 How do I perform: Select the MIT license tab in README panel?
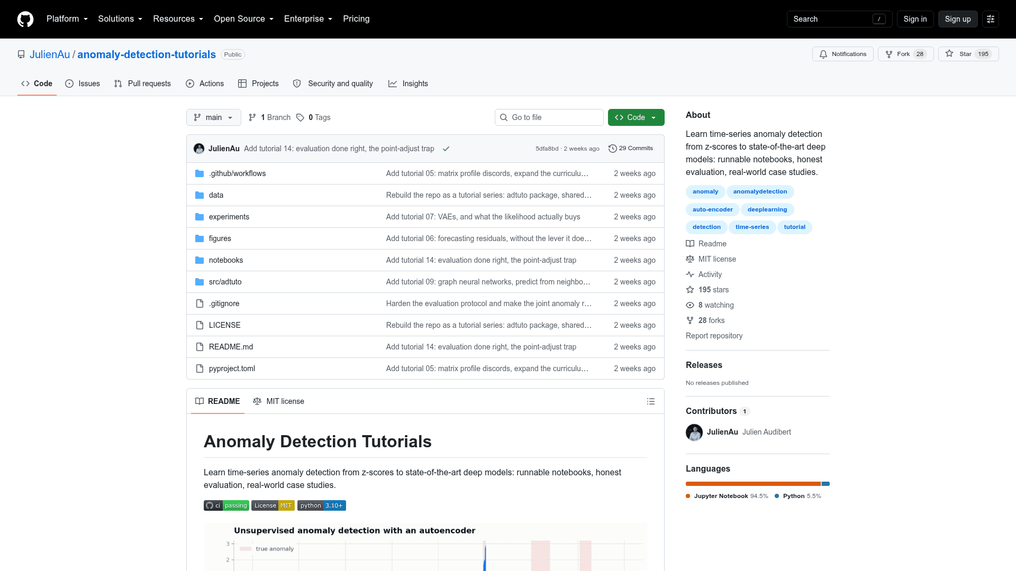pyautogui.click(x=279, y=401)
